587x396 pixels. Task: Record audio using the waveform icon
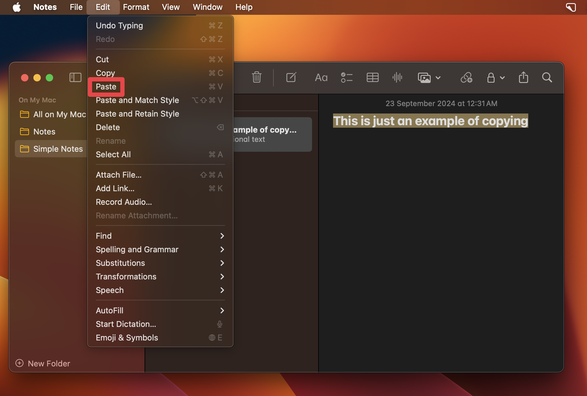[x=397, y=78]
